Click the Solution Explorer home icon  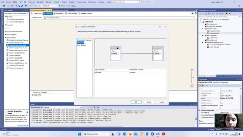click(206, 14)
